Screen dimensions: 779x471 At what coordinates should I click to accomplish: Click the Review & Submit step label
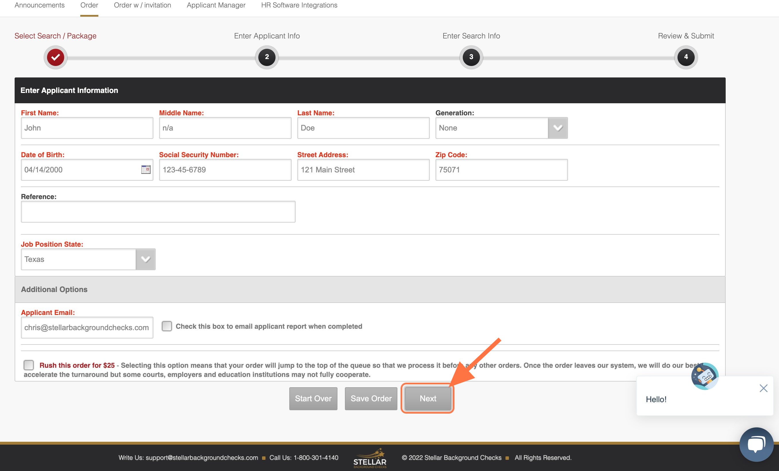(x=686, y=36)
